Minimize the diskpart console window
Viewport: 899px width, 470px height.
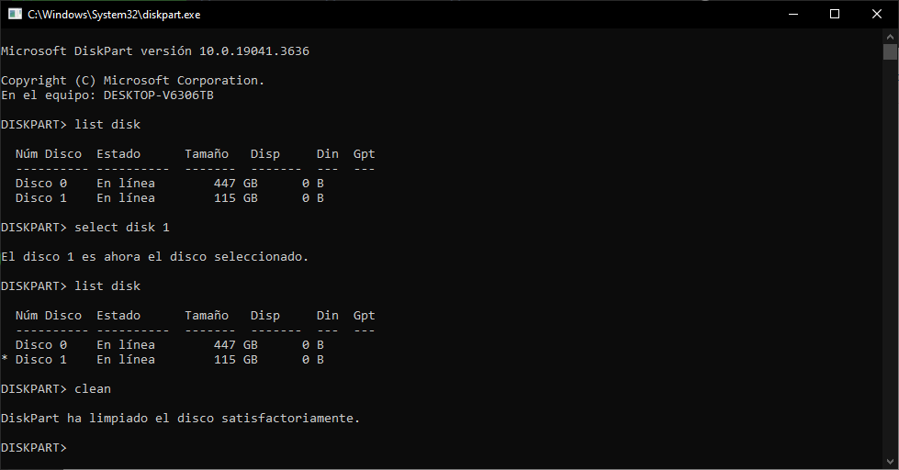792,14
